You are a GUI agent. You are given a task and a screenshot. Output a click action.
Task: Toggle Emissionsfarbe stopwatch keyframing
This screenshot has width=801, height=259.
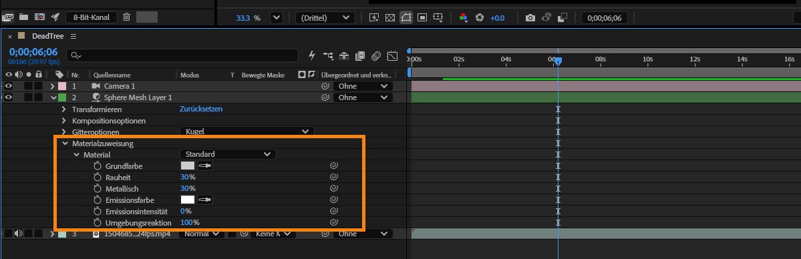tap(98, 200)
